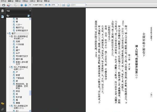Collapse the 卷下 bookmark node
157x112 pixels.
click(8, 33)
